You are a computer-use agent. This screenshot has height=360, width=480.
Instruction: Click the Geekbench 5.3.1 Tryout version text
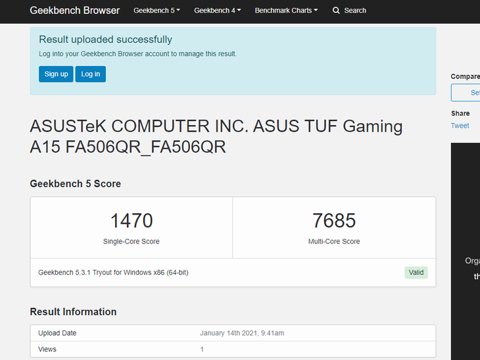[113, 272]
